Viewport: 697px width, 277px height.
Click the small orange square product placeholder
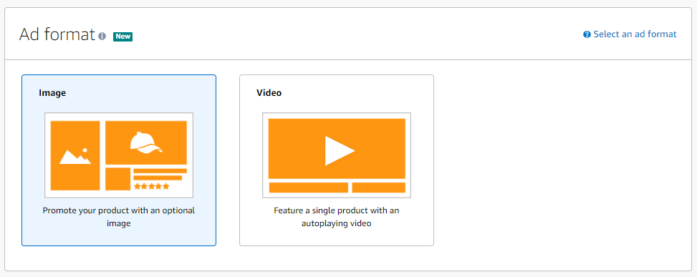pyautogui.click(x=117, y=180)
